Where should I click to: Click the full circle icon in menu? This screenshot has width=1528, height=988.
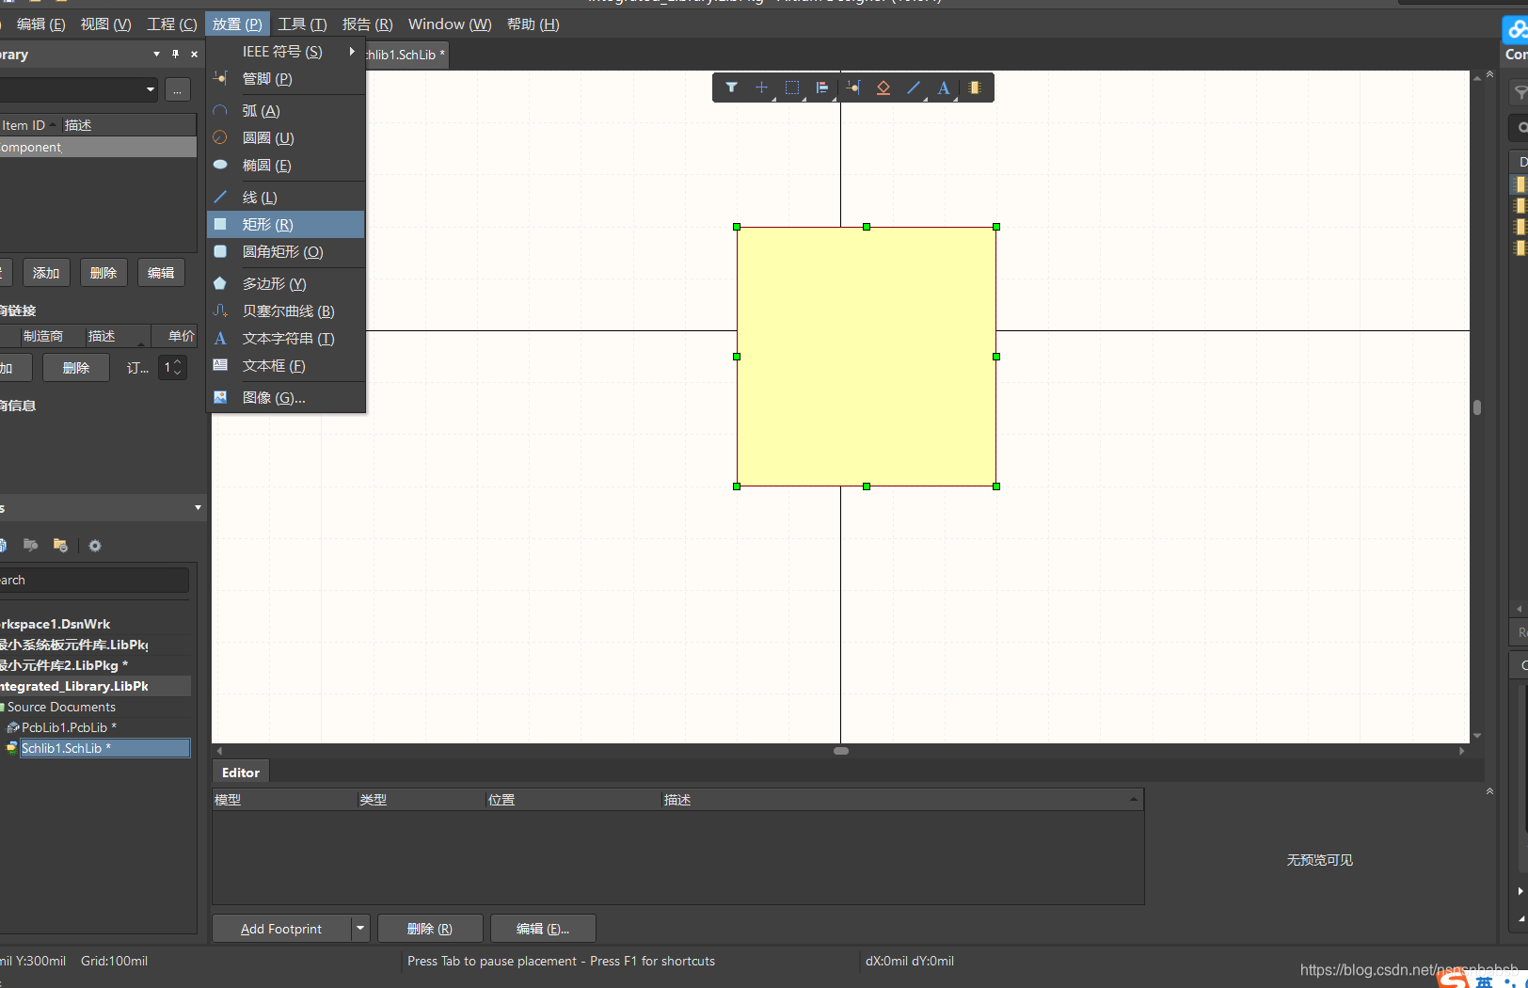tap(220, 137)
